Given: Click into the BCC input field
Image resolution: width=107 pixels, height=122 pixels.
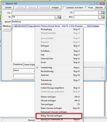Looking at the screenshot, I should (86, 17).
